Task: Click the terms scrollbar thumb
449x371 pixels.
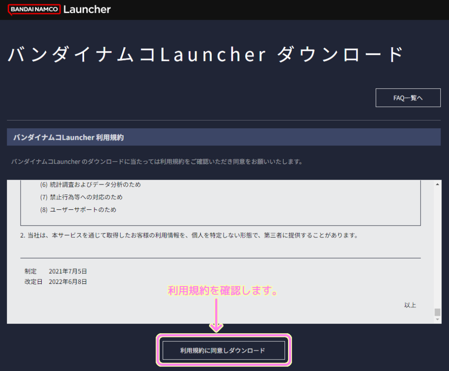Action: click(x=437, y=312)
